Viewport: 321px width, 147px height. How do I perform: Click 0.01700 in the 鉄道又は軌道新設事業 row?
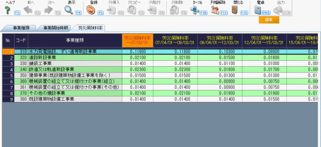(264, 69)
